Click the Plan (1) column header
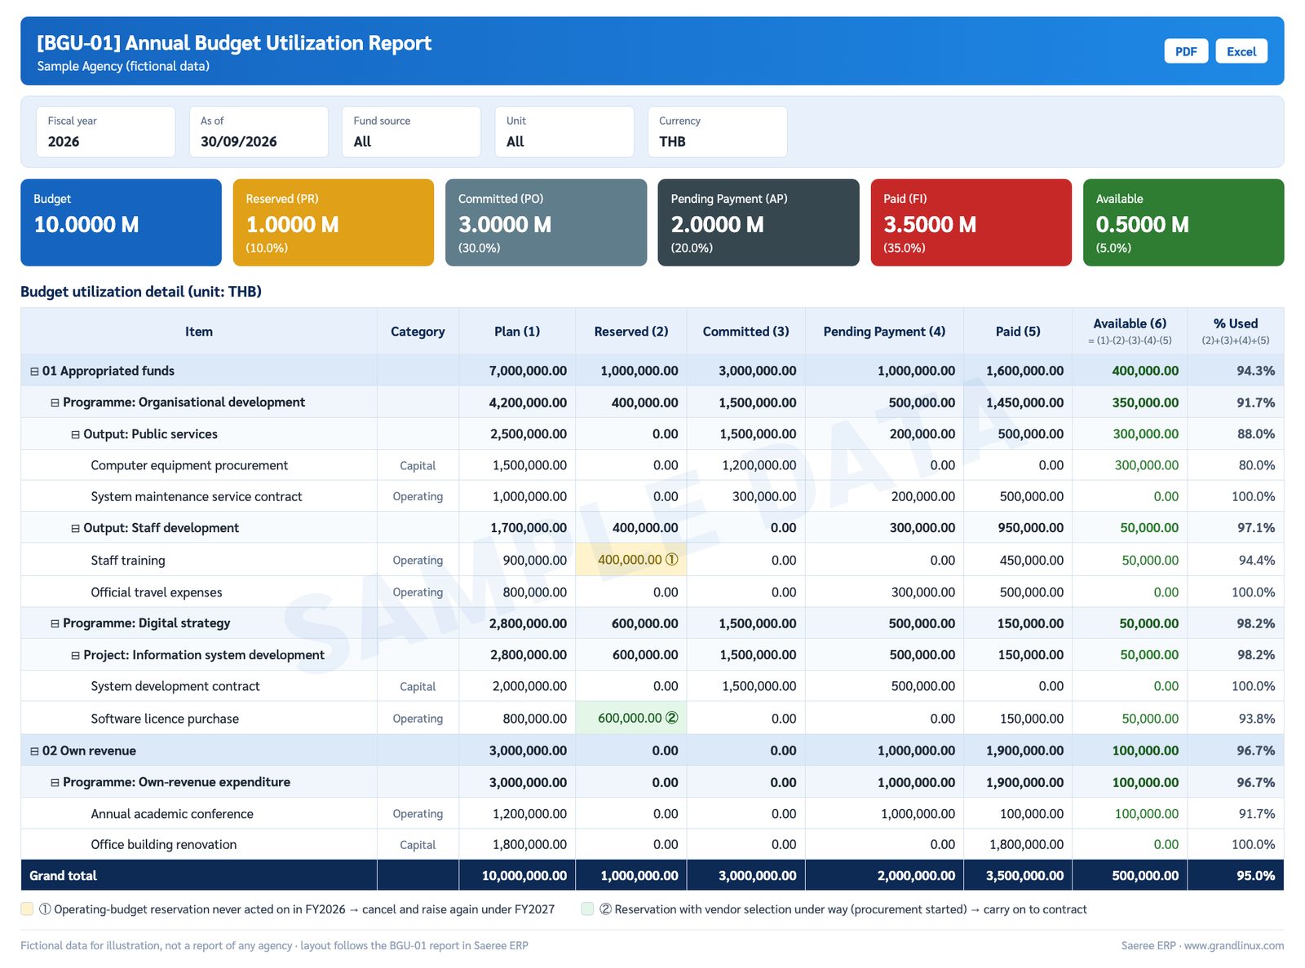The image size is (1305, 968). pos(517,331)
